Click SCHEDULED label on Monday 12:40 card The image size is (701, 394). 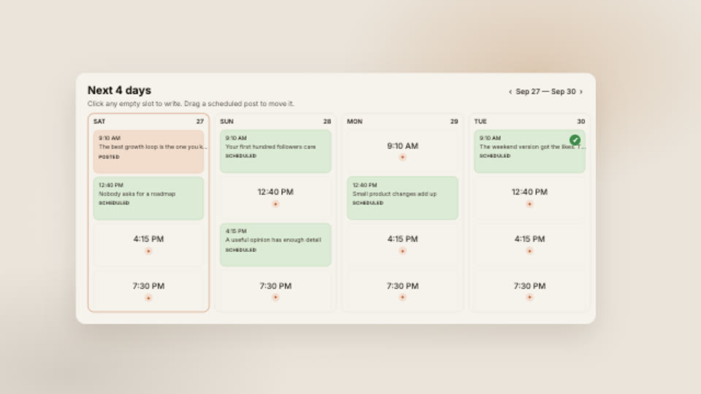[368, 204]
